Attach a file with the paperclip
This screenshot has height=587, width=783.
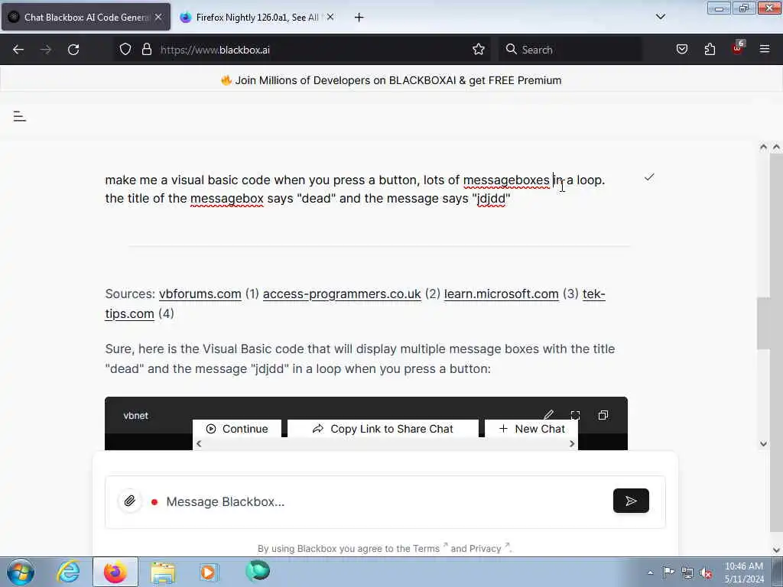130,501
